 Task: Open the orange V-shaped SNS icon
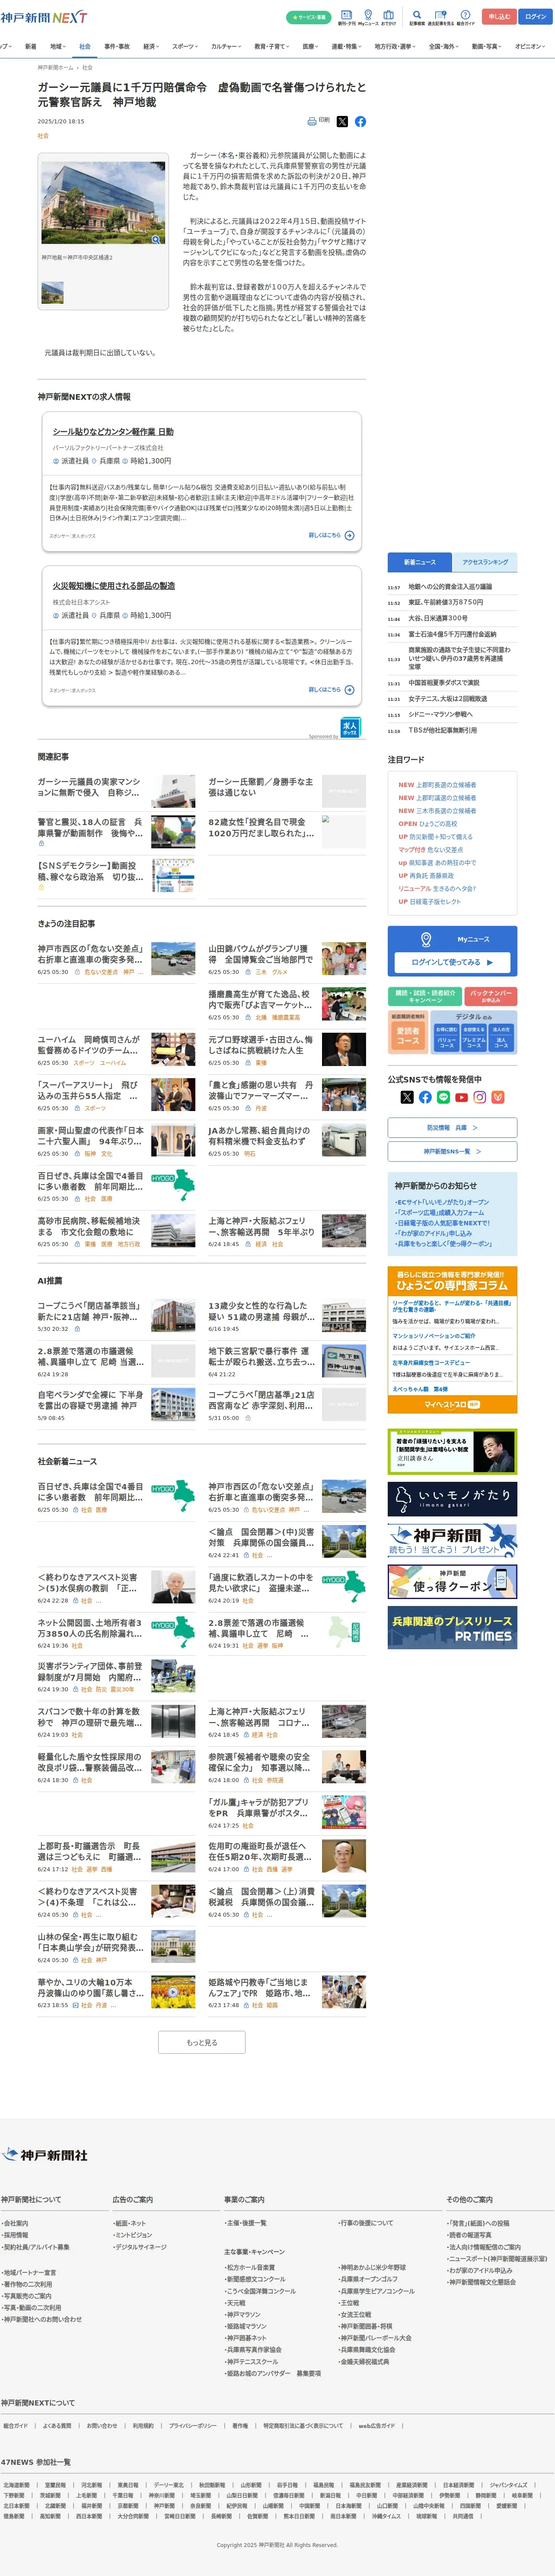click(498, 1097)
